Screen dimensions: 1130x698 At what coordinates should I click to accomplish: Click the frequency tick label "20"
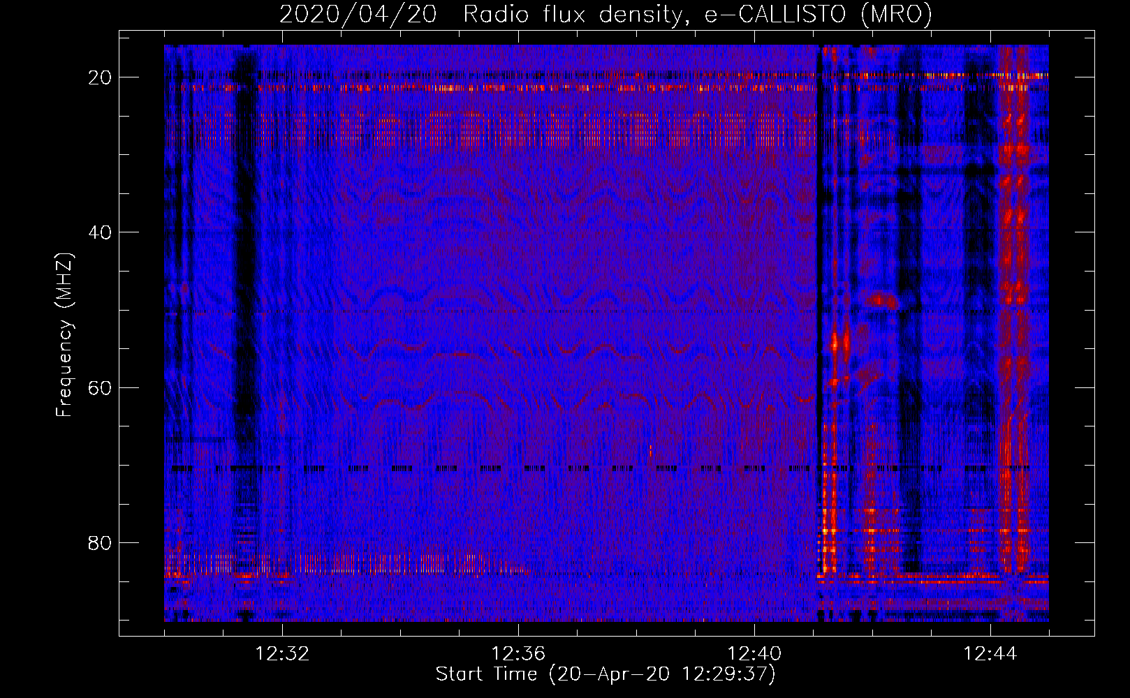pos(101,77)
